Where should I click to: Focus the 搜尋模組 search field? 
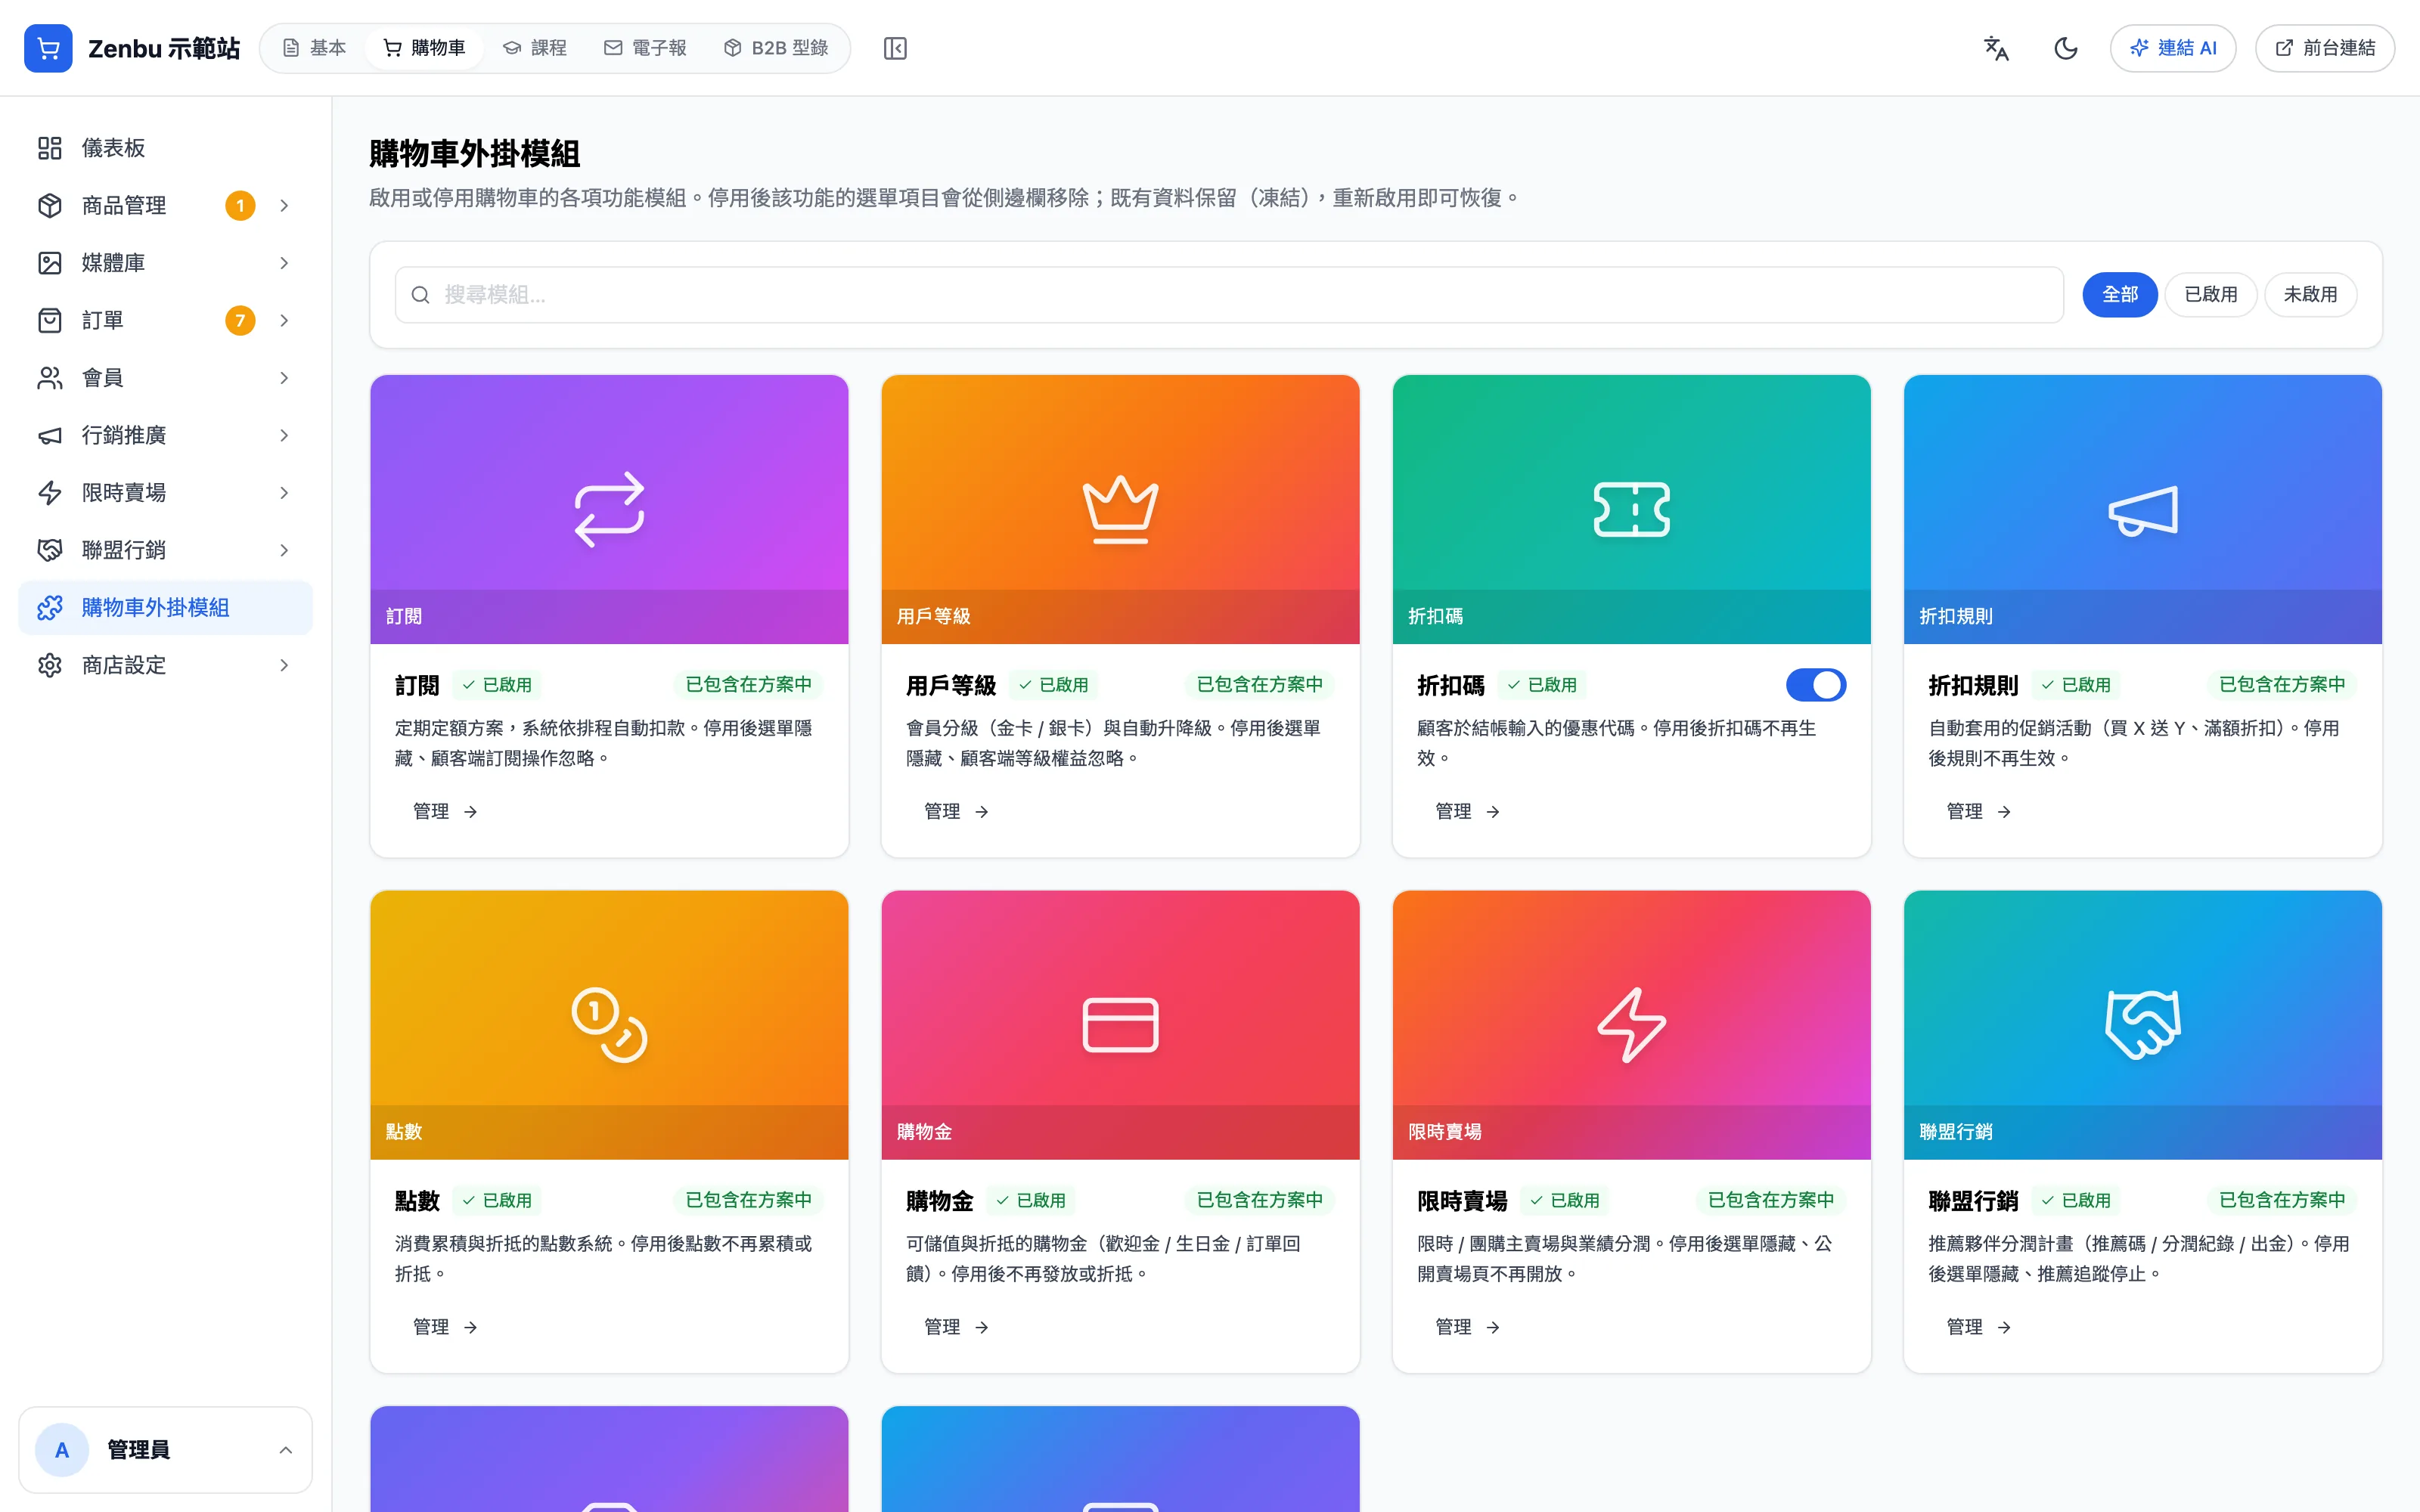coord(1229,294)
